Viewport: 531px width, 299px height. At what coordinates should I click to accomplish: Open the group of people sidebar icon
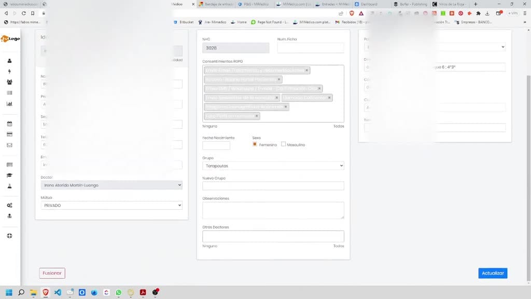tap(9, 82)
